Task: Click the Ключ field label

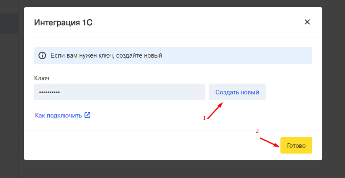Action: pyautogui.click(x=42, y=78)
